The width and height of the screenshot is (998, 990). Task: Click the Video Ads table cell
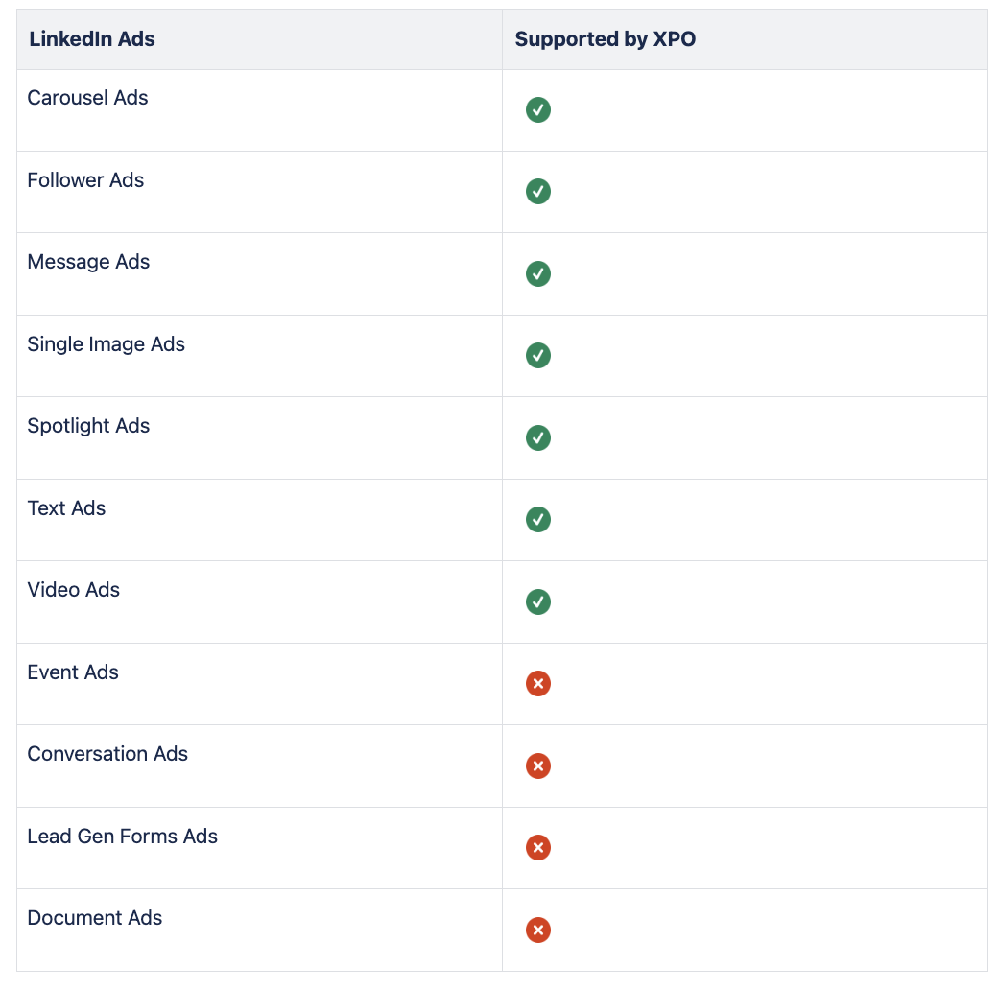[x=74, y=590]
